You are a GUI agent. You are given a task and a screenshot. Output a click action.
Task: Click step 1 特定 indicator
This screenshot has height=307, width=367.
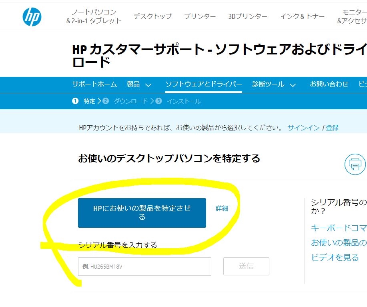84,101
